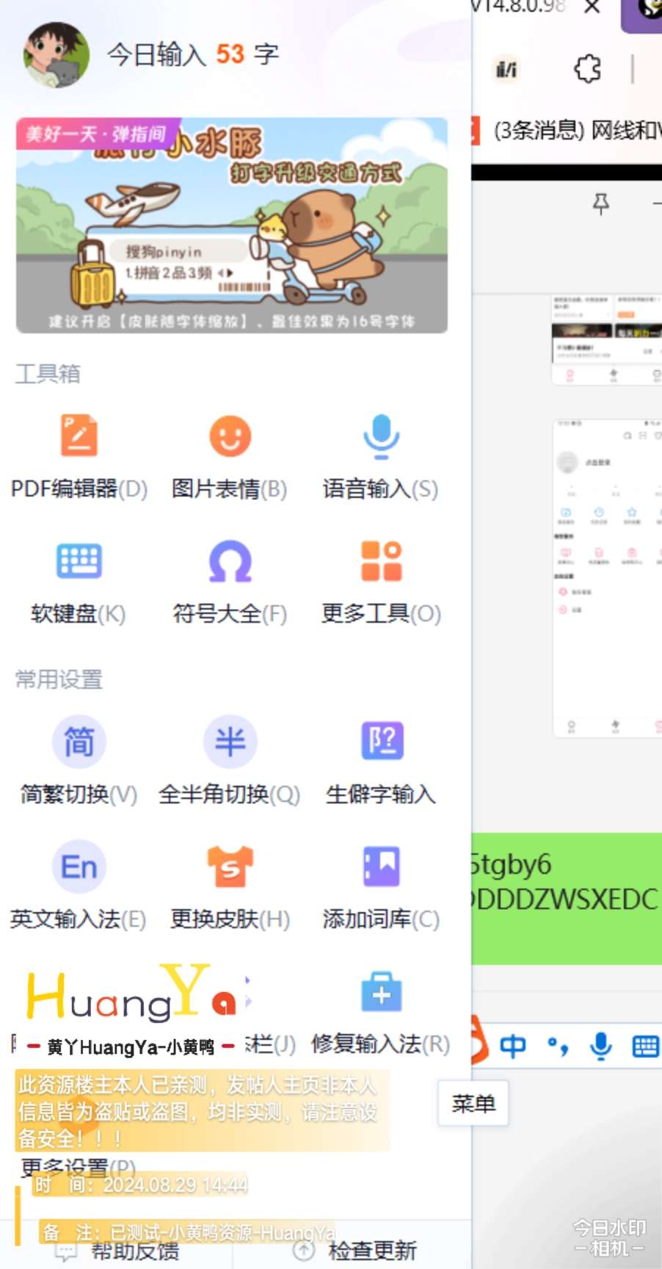
Task: Click punctuation toggle on Sogou toolbar
Action: pyautogui.click(x=558, y=1046)
